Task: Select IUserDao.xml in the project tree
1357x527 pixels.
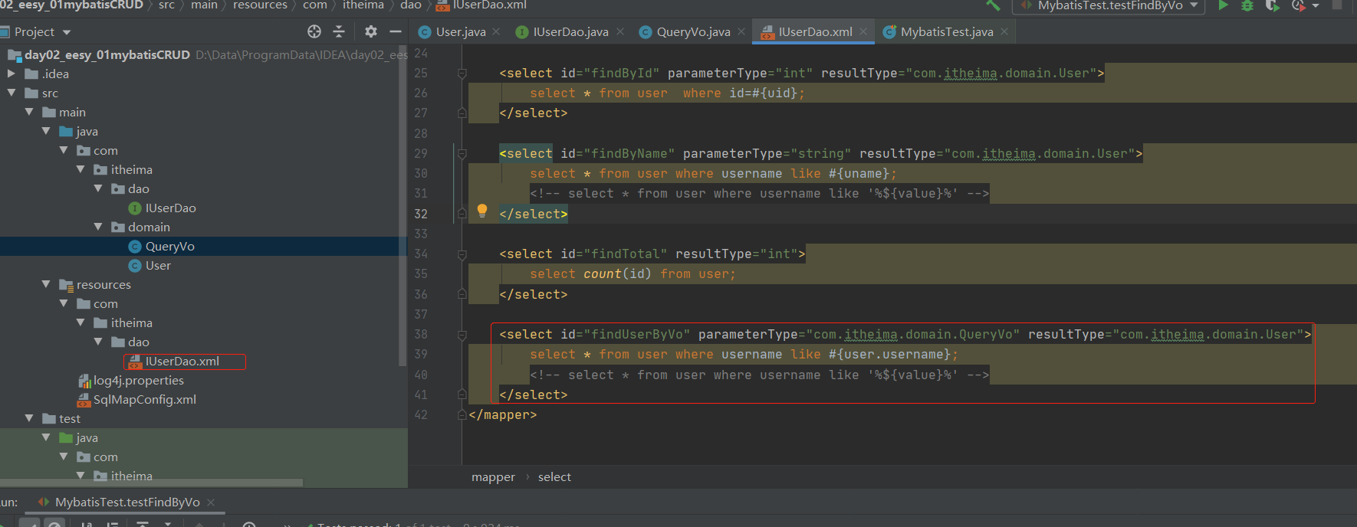Action: coord(174,361)
